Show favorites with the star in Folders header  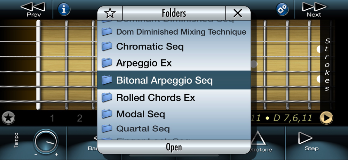(x=110, y=13)
